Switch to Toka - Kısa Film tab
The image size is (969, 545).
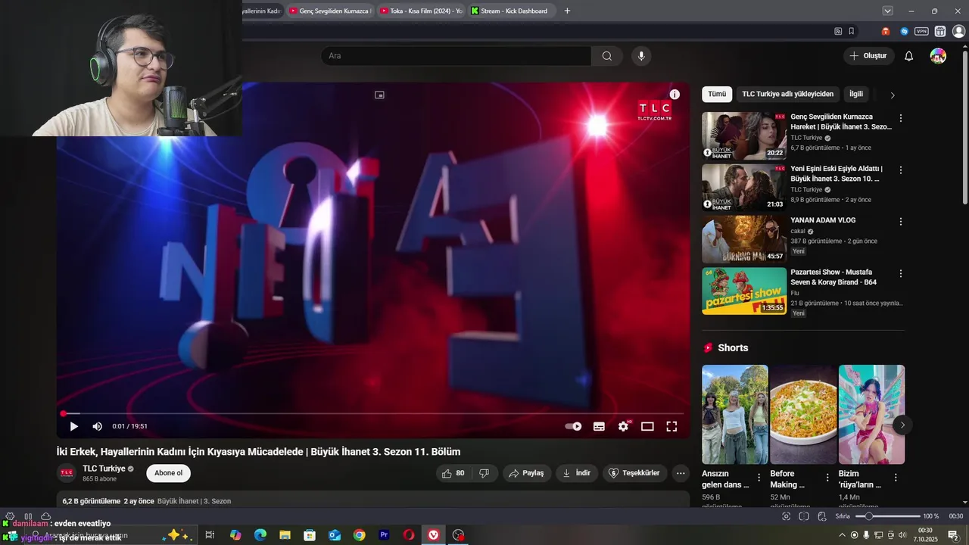tap(421, 11)
